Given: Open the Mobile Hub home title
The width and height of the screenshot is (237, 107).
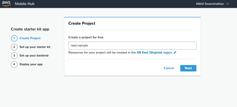Looking at the screenshot, I should click(x=25, y=4).
